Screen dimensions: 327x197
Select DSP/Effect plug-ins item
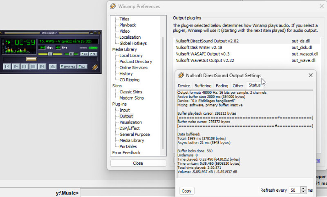130,128
